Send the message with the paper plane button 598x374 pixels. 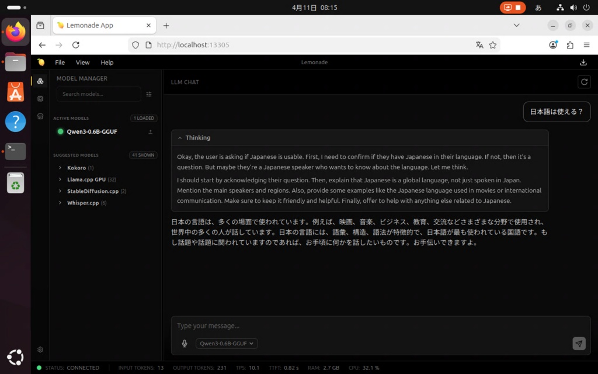pos(578,344)
